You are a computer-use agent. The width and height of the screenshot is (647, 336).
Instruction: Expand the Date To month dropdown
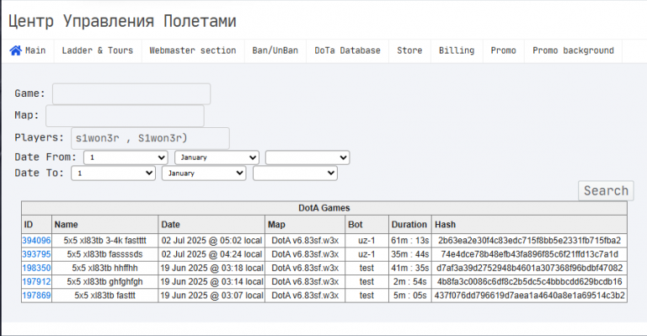tap(204, 173)
